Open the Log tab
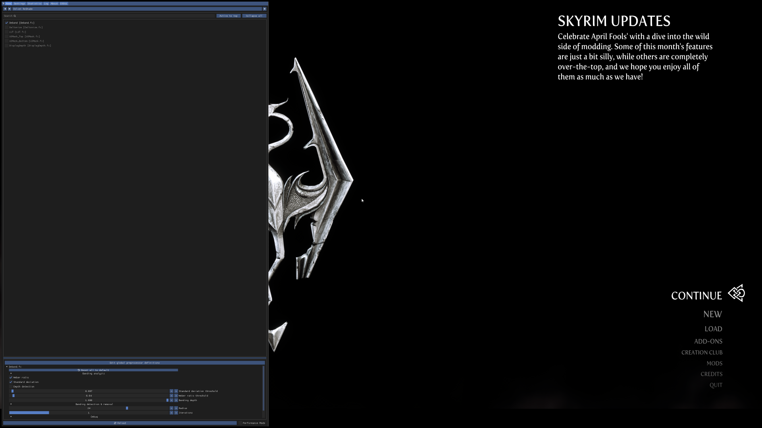 tap(46, 4)
